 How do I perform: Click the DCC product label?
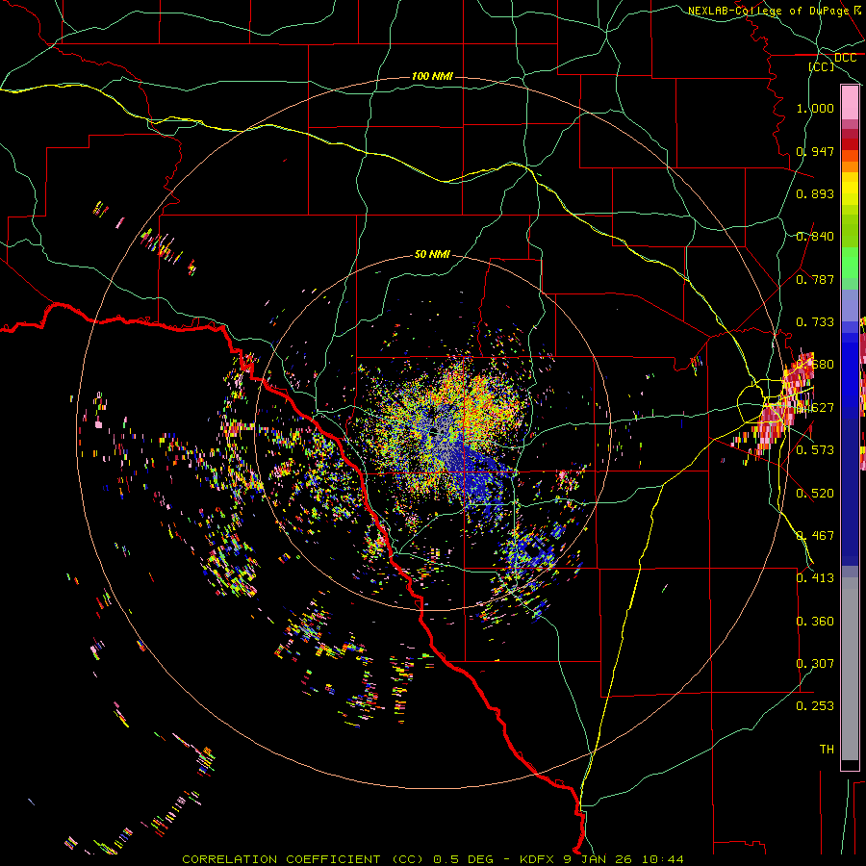click(845, 58)
